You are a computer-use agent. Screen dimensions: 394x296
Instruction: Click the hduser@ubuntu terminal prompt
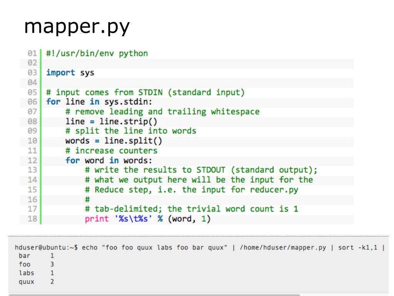[x=46, y=248]
